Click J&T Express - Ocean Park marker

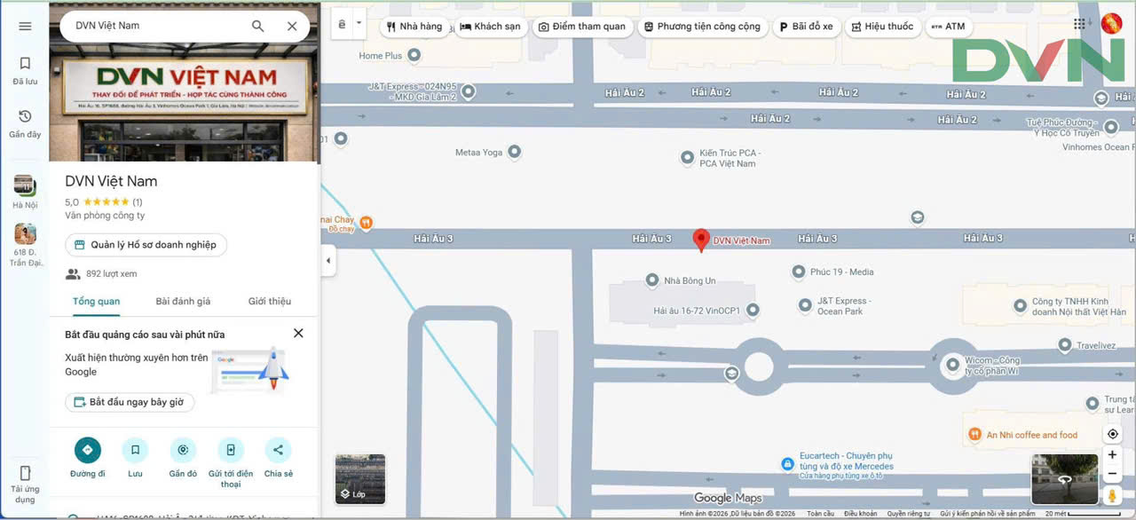point(805,305)
